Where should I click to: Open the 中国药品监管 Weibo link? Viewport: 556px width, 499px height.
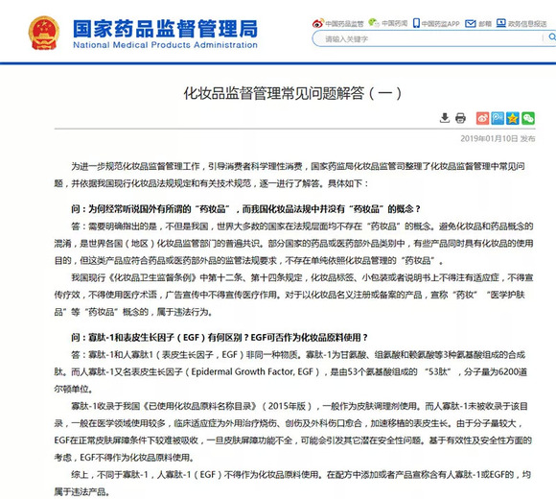click(344, 24)
